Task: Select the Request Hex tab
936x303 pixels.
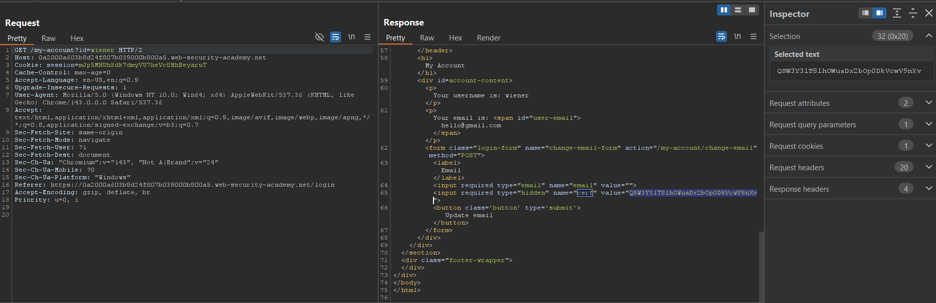Action: click(77, 38)
